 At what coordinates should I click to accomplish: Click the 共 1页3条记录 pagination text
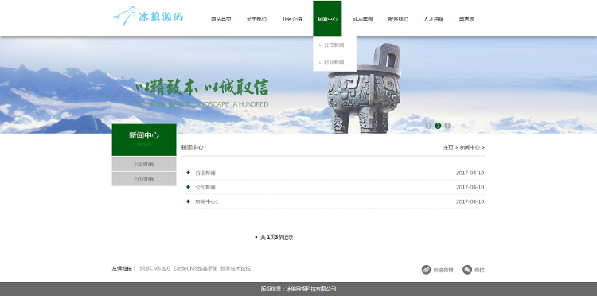click(277, 237)
